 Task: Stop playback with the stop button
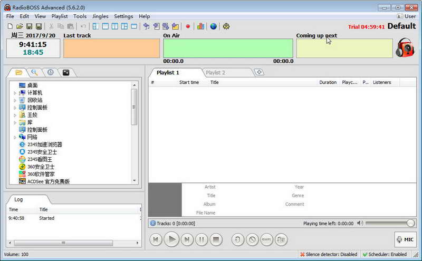coord(216,239)
